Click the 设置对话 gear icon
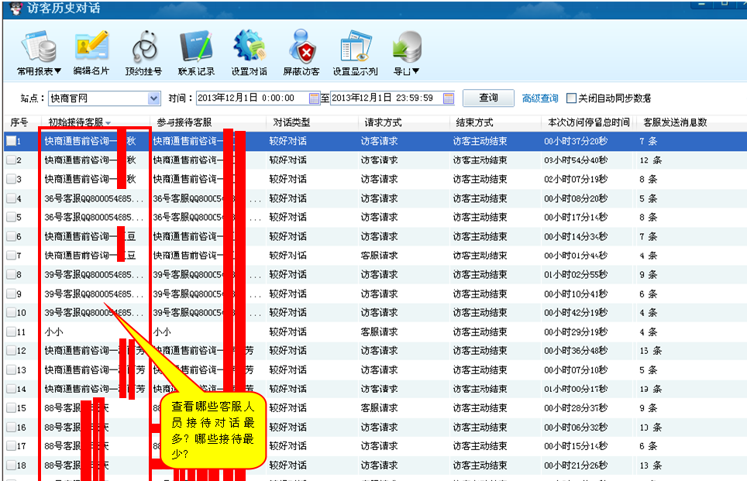747x481 pixels. coord(249,48)
